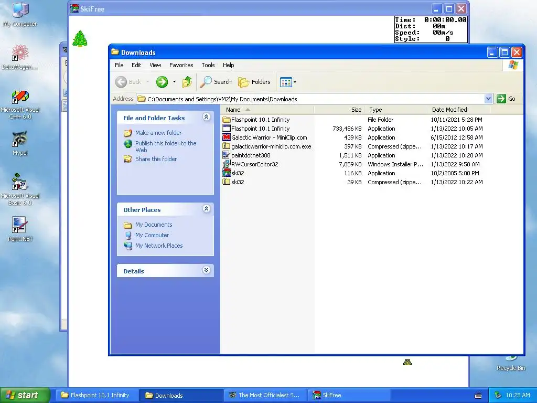Viewport: 537px width, 403px height.
Task: Select the RWCursorEditor32 installer icon
Action: pyautogui.click(x=227, y=164)
